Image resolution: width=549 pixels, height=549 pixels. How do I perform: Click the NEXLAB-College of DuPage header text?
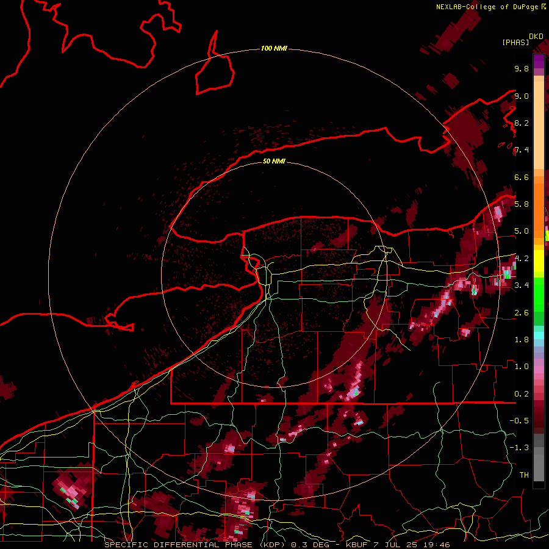pyautogui.click(x=487, y=7)
